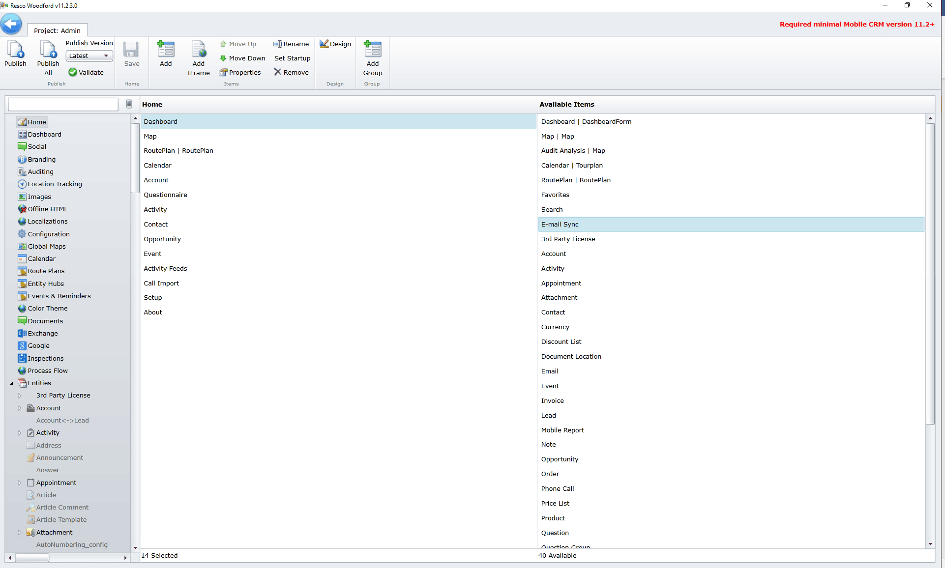Click the Remove X button

[291, 72]
